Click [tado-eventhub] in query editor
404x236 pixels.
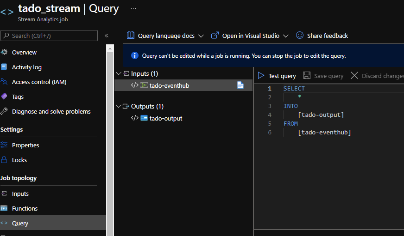[324, 132]
